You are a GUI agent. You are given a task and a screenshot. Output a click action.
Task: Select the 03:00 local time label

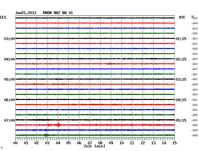[9, 39]
